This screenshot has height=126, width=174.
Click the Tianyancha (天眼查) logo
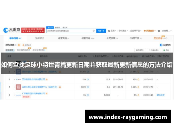(x=12, y=30)
